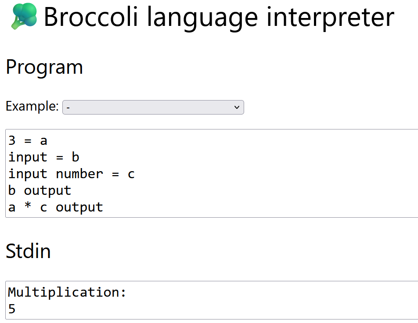Viewport: 418px width, 323px height.
Task: Click the 'Stdin' heading
Action: pyautogui.click(x=28, y=251)
